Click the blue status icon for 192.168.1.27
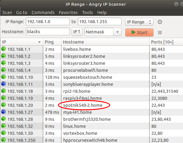 [x=4, y=112]
